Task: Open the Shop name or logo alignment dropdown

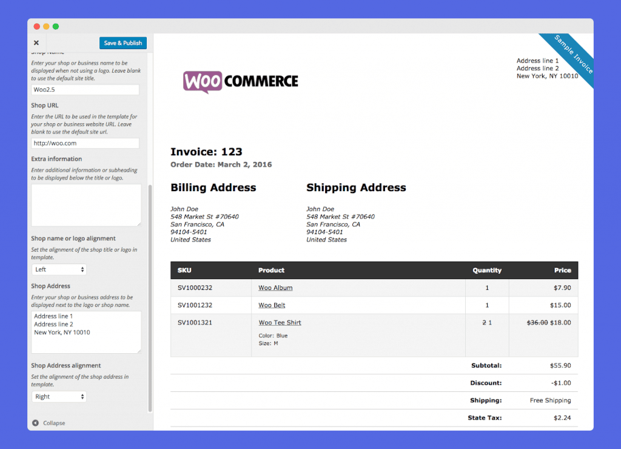Action: click(59, 269)
